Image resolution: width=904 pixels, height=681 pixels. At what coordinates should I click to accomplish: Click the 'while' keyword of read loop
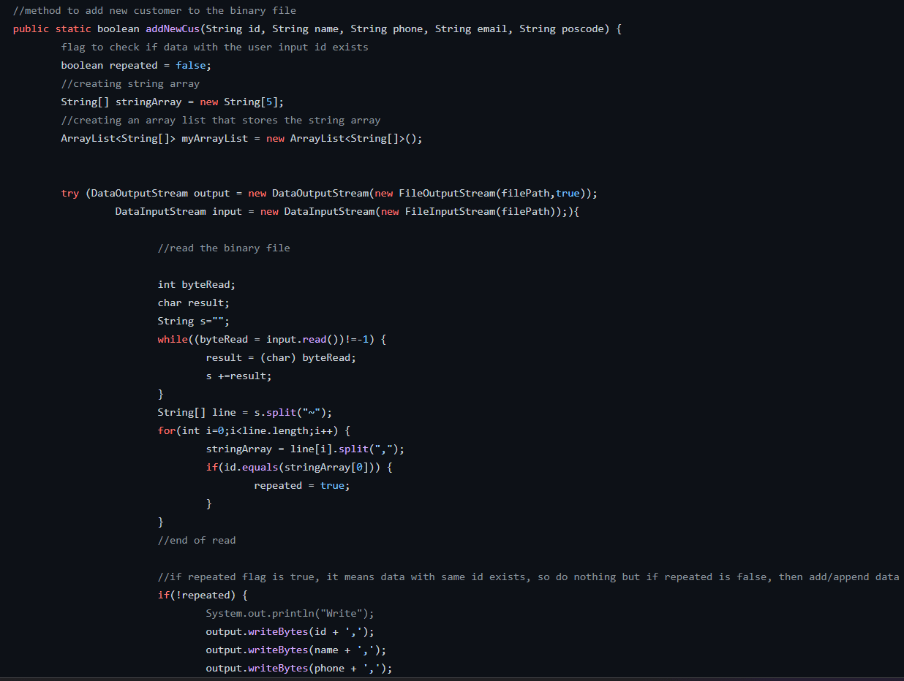172,339
